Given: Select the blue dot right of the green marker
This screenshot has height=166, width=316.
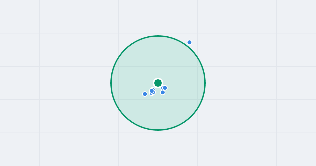Looking at the screenshot, I should pyautogui.click(x=165, y=88).
